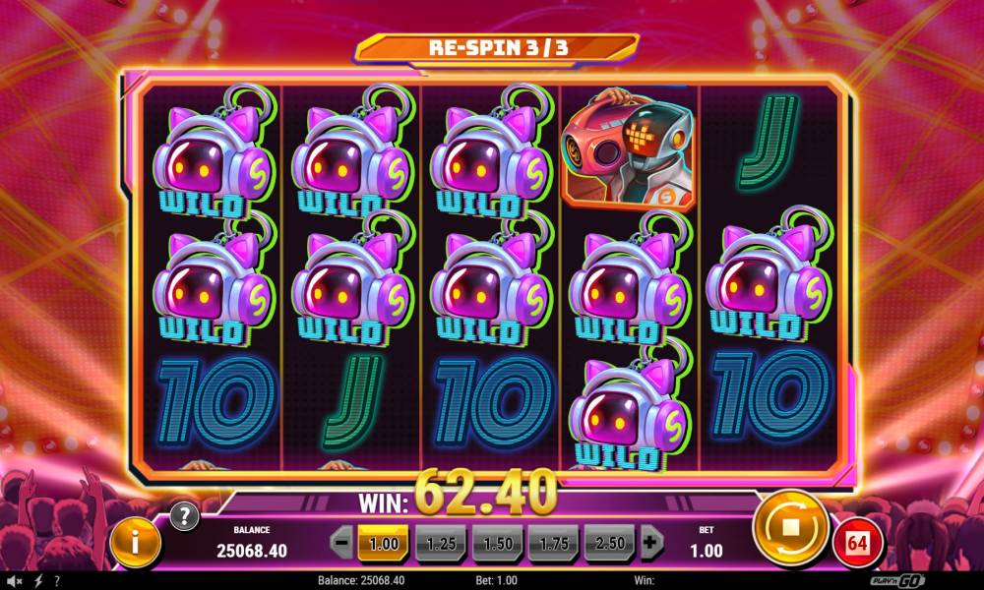Click the Play'n GO logo
This screenshot has width=984, height=590.
click(x=896, y=580)
